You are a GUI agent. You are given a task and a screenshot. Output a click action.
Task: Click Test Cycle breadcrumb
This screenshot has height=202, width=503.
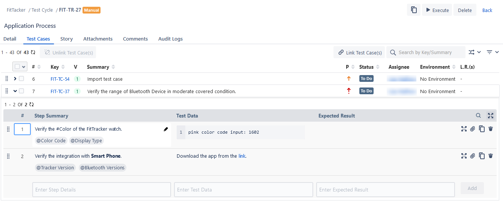(42, 10)
